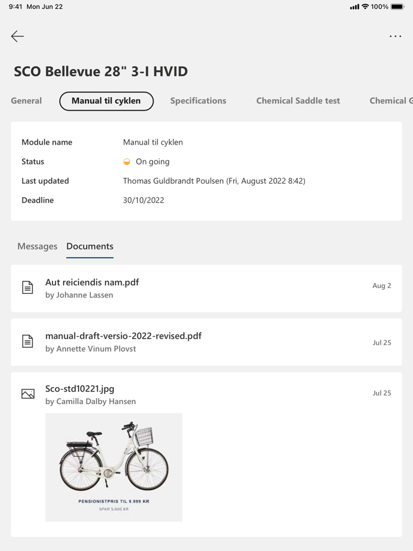Select the Manual til cyklen tab
The width and height of the screenshot is (413, 551).
click(x=106, y=101)
